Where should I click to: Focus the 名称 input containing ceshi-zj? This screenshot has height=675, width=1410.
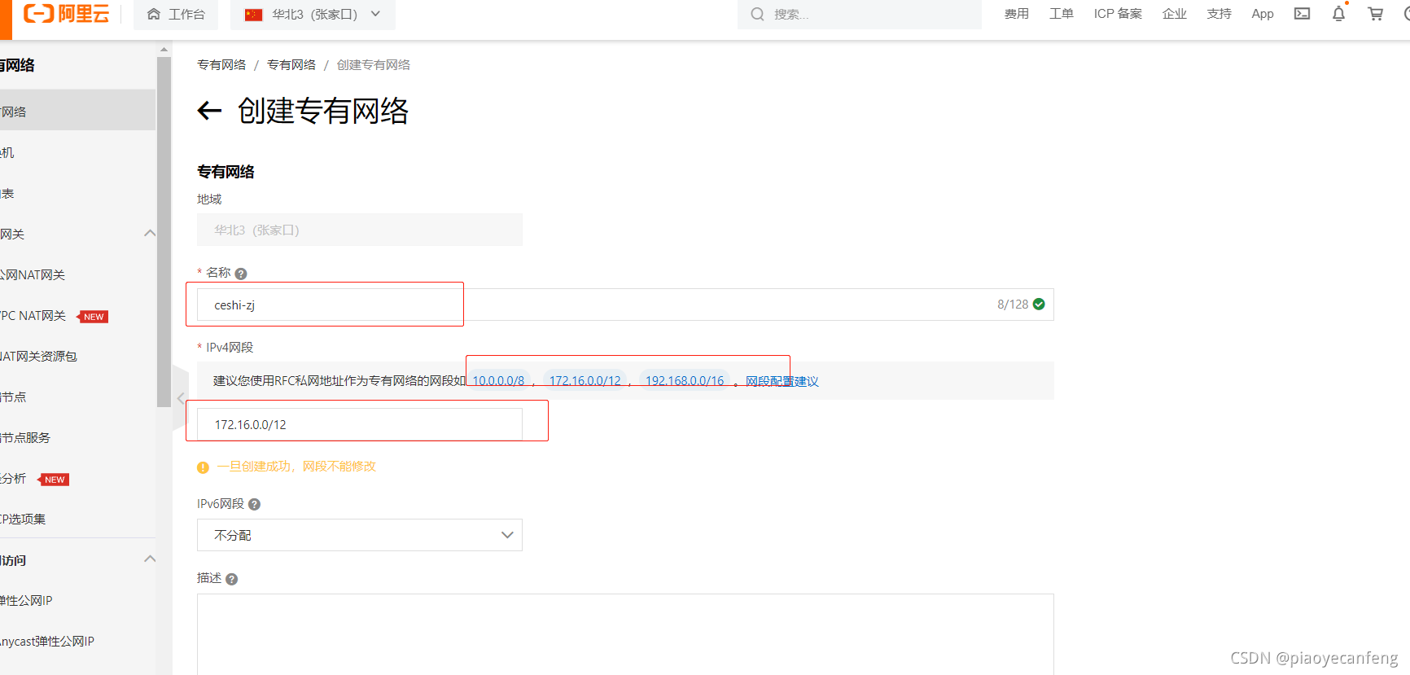625,305
